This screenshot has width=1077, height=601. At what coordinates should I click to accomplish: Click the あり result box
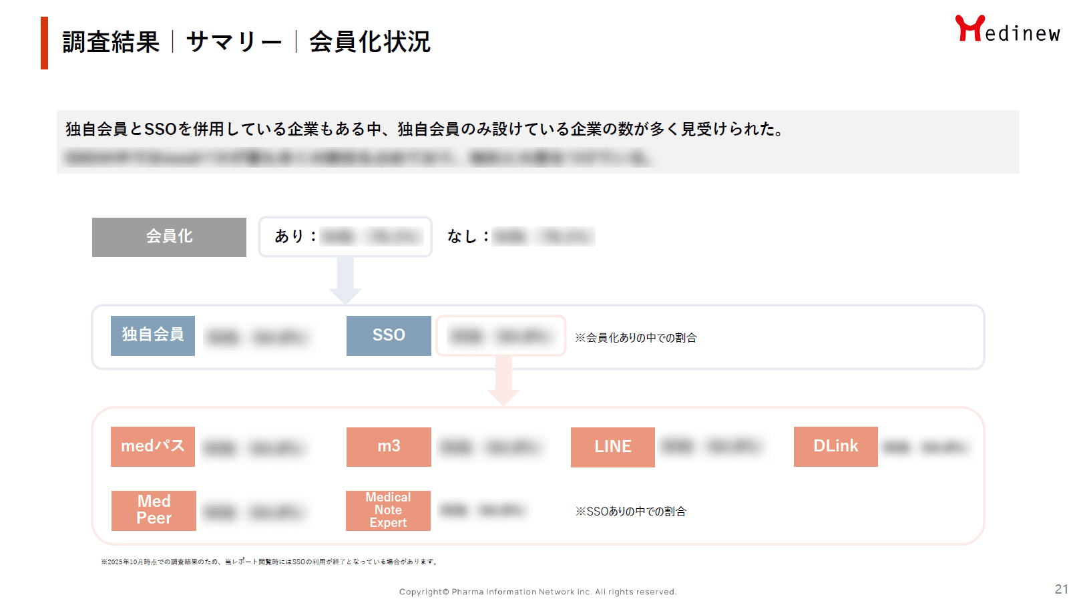tap(345, 236)
